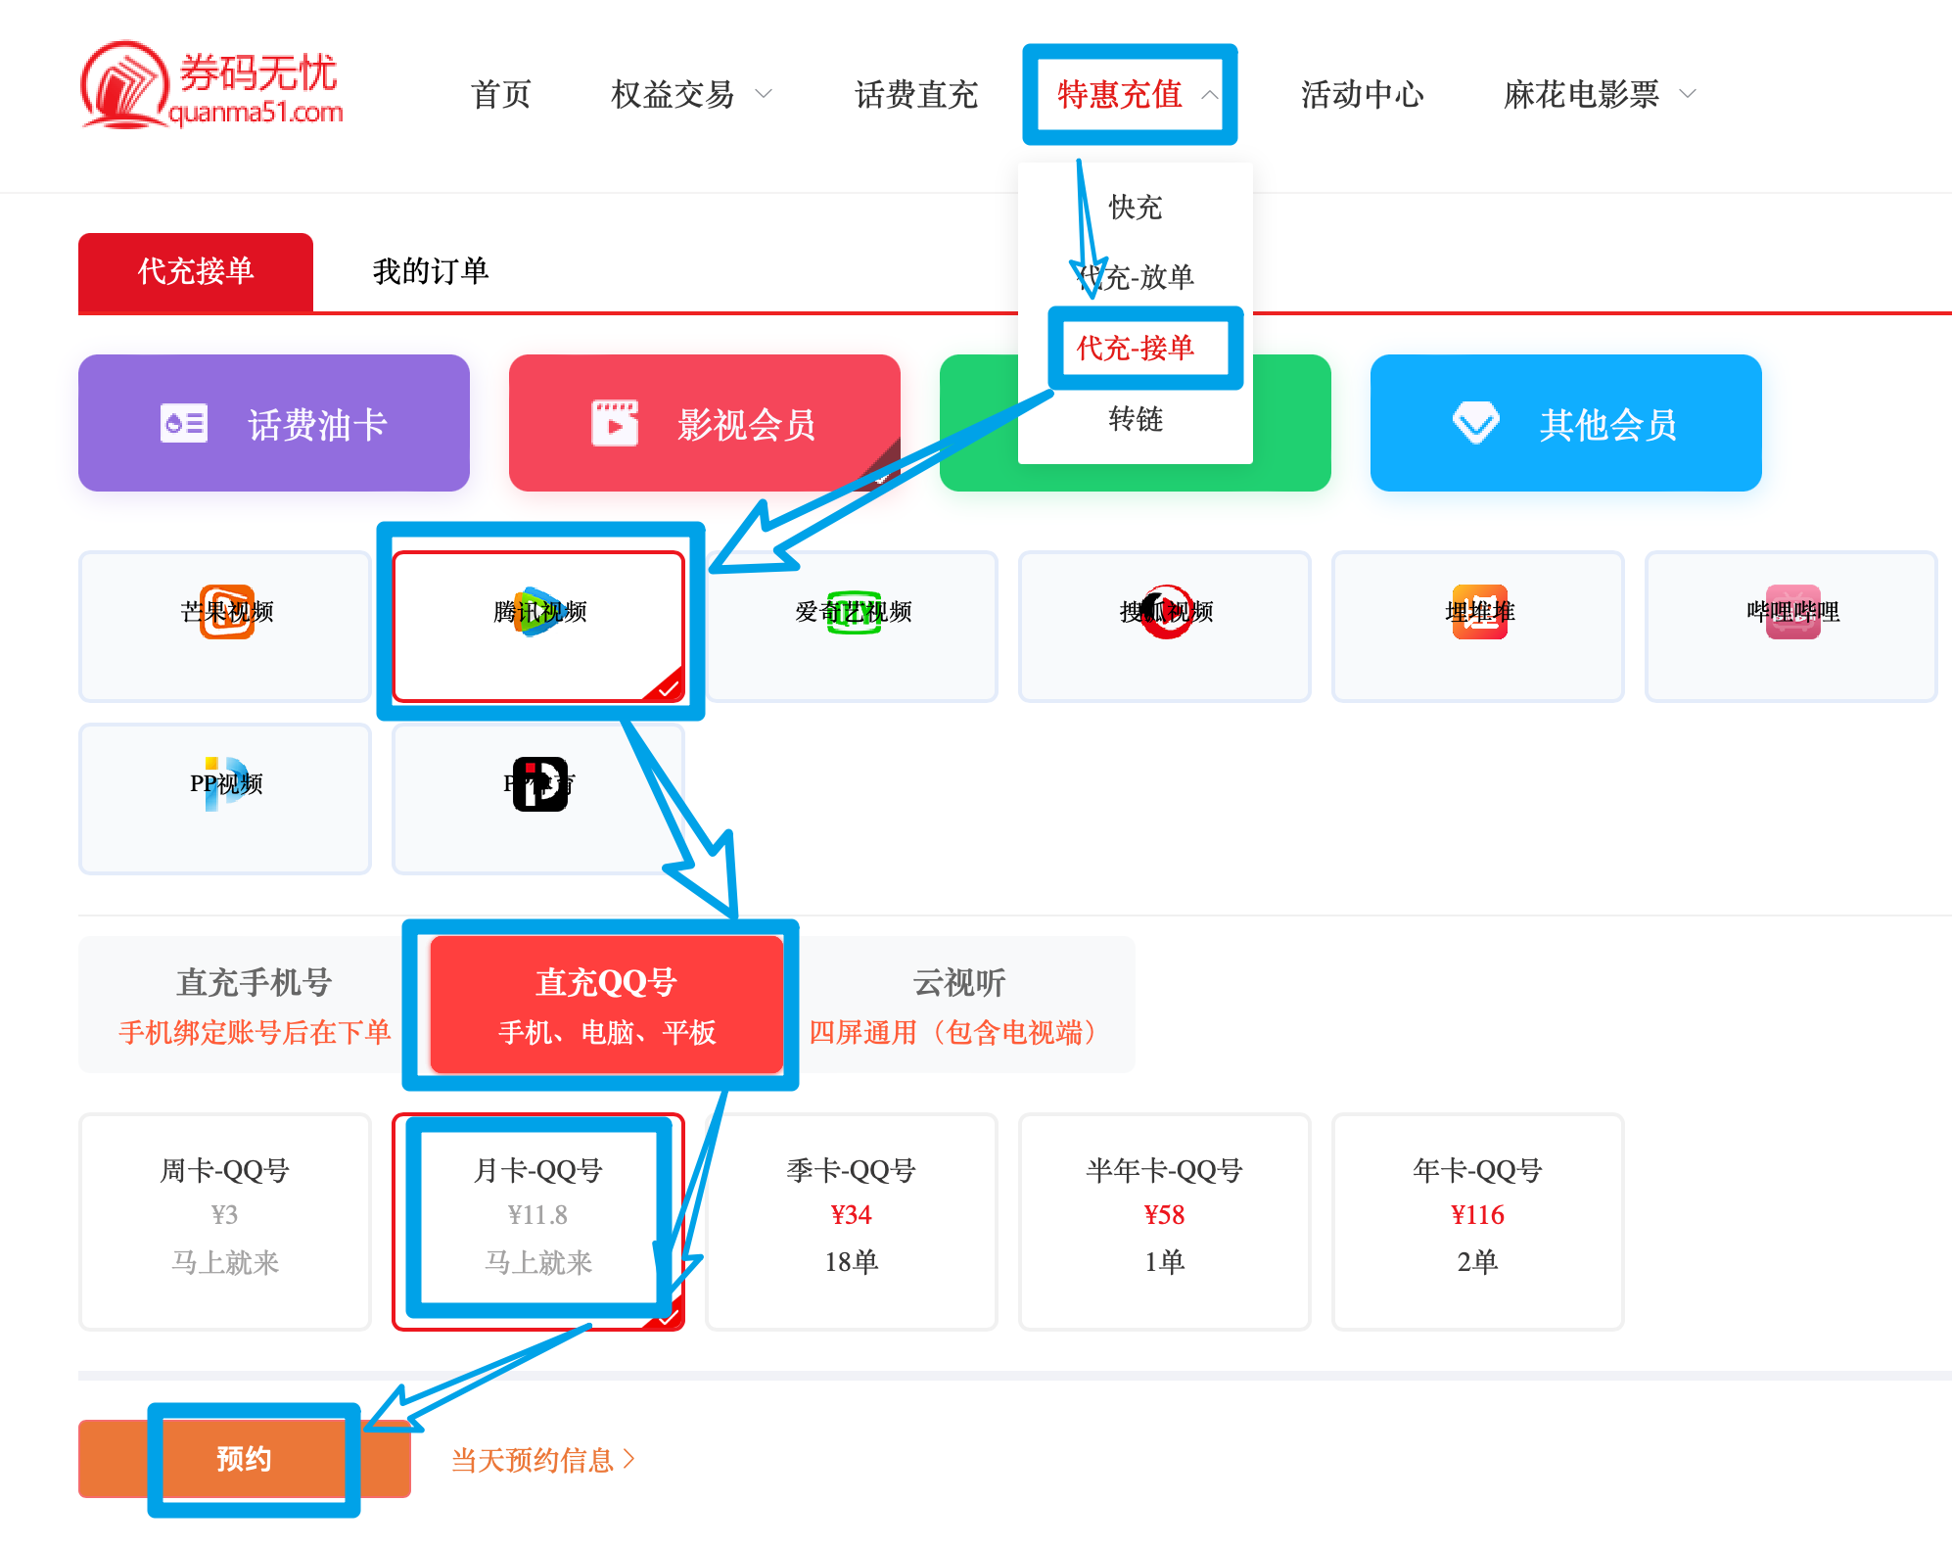Choose the 影视会员 category button
The width and height of the screenshot is (1952, 1549).
click(705, 423)
